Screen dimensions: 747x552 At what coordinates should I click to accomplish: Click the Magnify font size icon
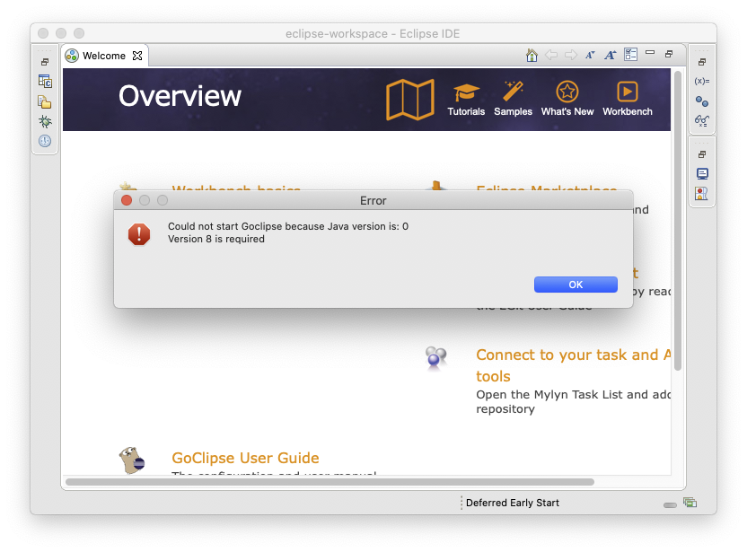[x=611, y=55]
